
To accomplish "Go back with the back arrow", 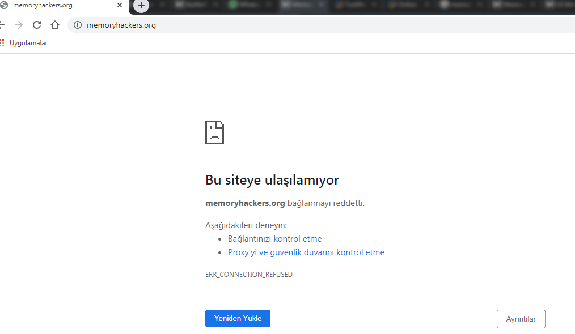I will coord(2,25).
